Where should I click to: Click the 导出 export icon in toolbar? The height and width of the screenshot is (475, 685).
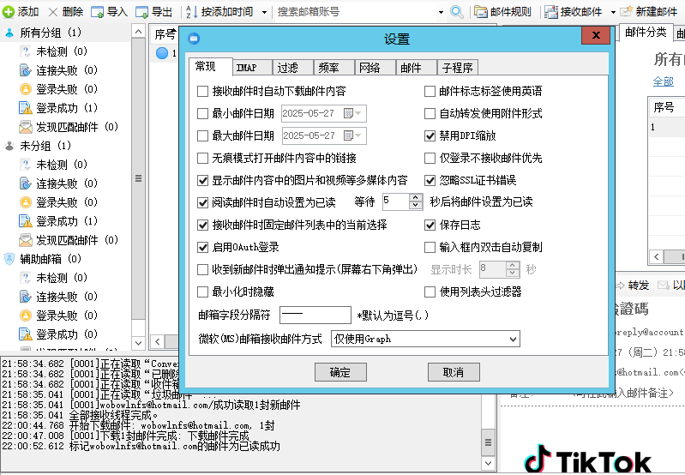141,12
